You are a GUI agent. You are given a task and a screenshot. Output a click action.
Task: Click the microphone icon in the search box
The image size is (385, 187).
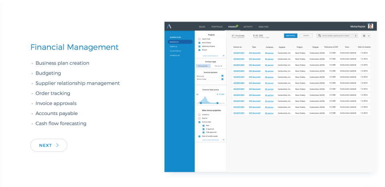click(x=355, y=36)
